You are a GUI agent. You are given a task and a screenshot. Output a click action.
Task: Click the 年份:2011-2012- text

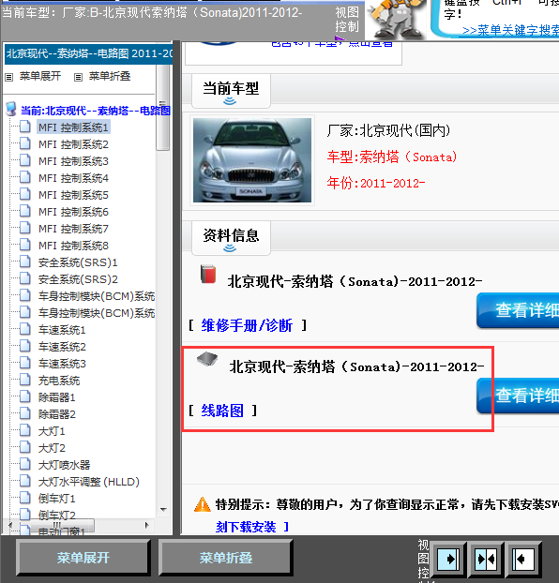tap(376, 183)
